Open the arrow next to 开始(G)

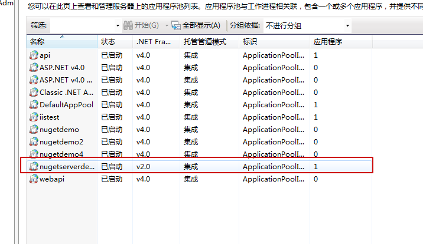point(167,25)
